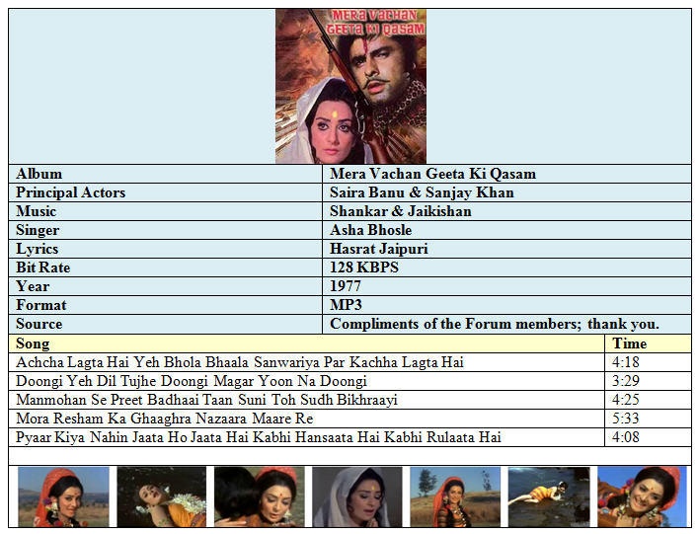The height and width of the screenshot is (534, 698).
Task: Open fourth thumbnail of woman in white veil
Action: pyautogui.click(x=357, y=496)
